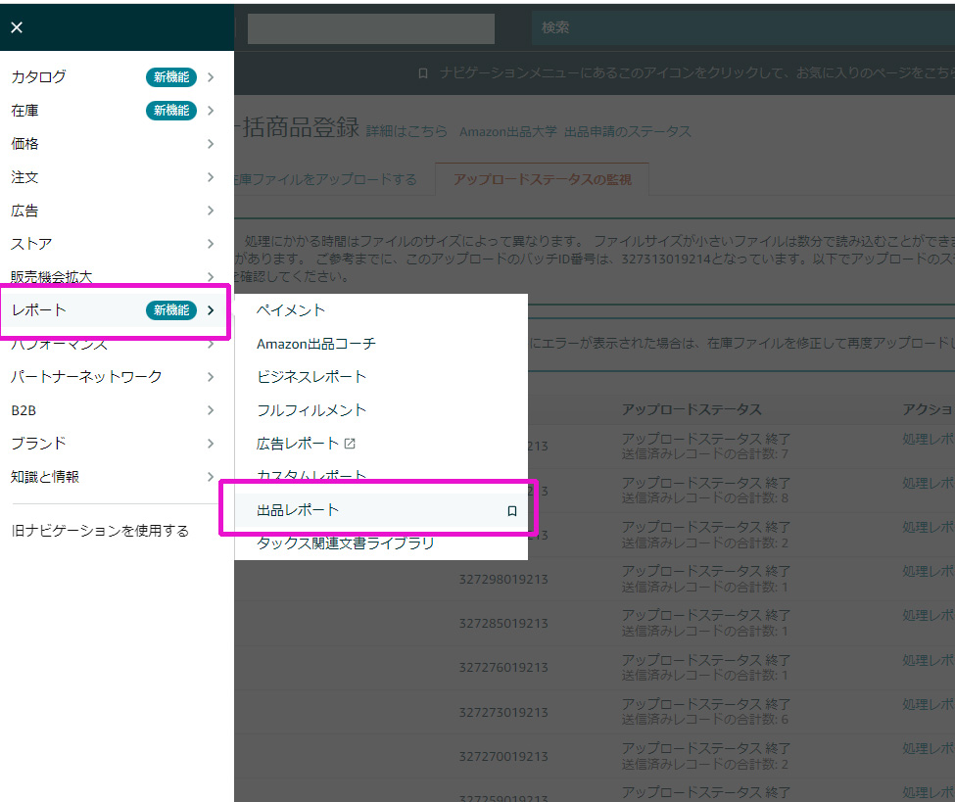Image resolution: width=955 pixels, height=802 pixels.
Task: Select batch ID 327285019213
Action: pos(503,624)
